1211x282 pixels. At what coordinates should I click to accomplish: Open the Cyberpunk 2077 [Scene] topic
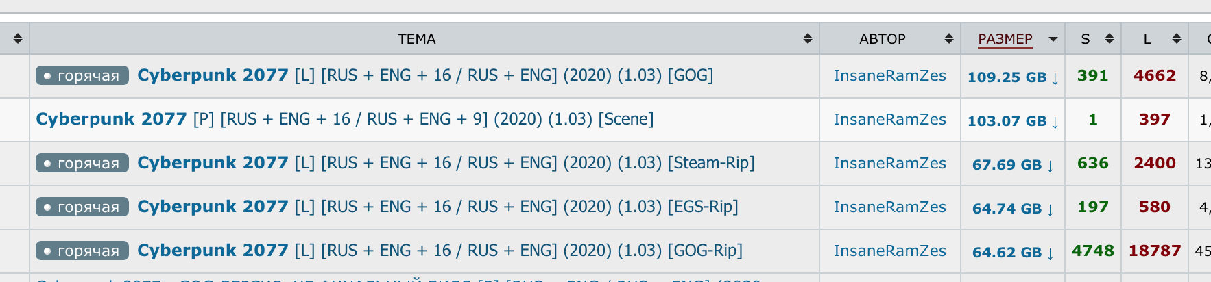point(344,119)
